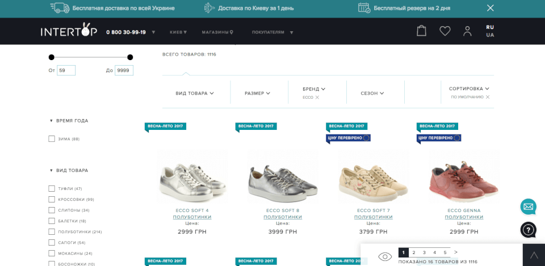Go to page 3 of results
This screenshot has width=545, height=266.
pos(424,252)
